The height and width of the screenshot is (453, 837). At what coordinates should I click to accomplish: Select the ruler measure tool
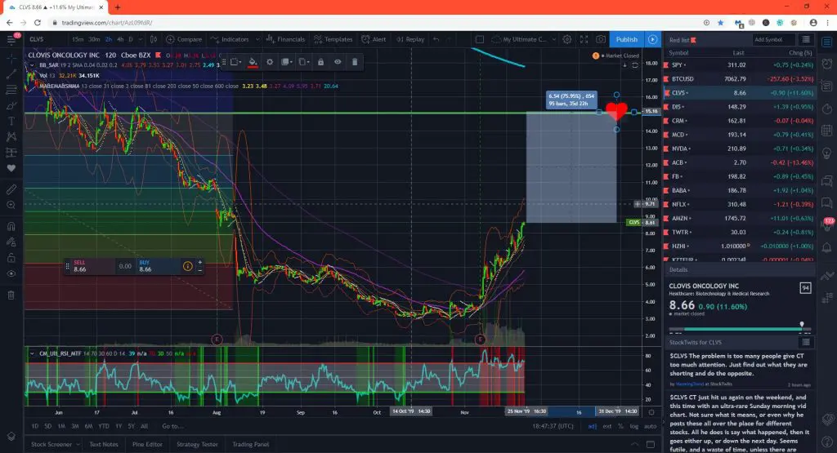click(11, 189)
